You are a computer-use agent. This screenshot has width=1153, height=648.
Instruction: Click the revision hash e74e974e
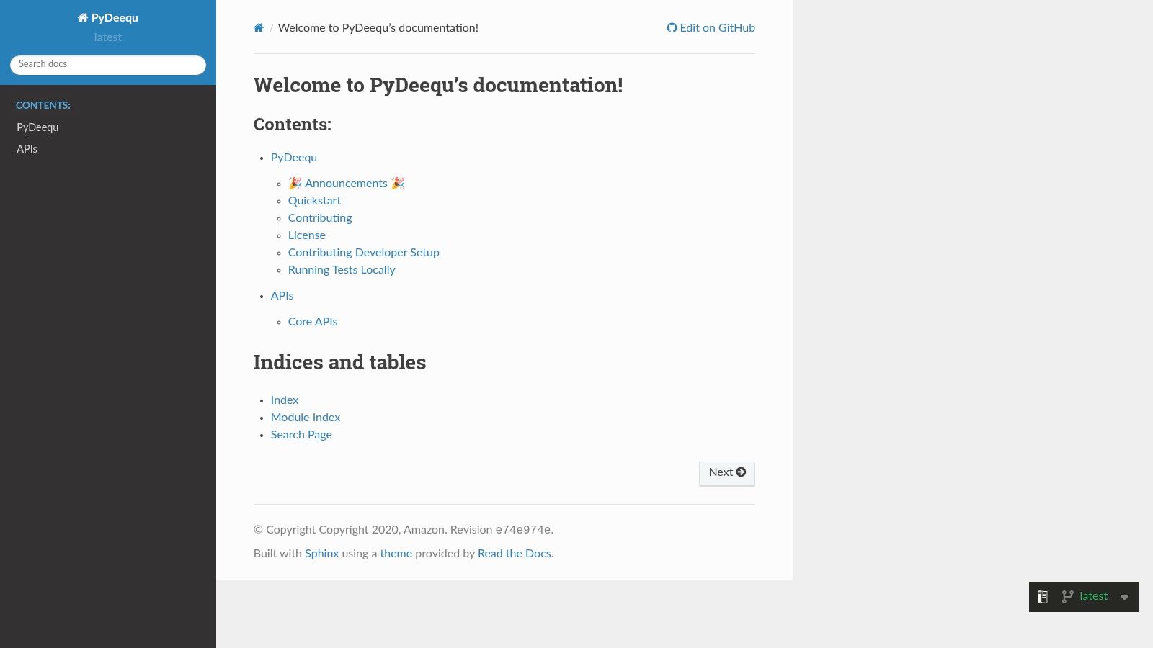pos(523,530)
